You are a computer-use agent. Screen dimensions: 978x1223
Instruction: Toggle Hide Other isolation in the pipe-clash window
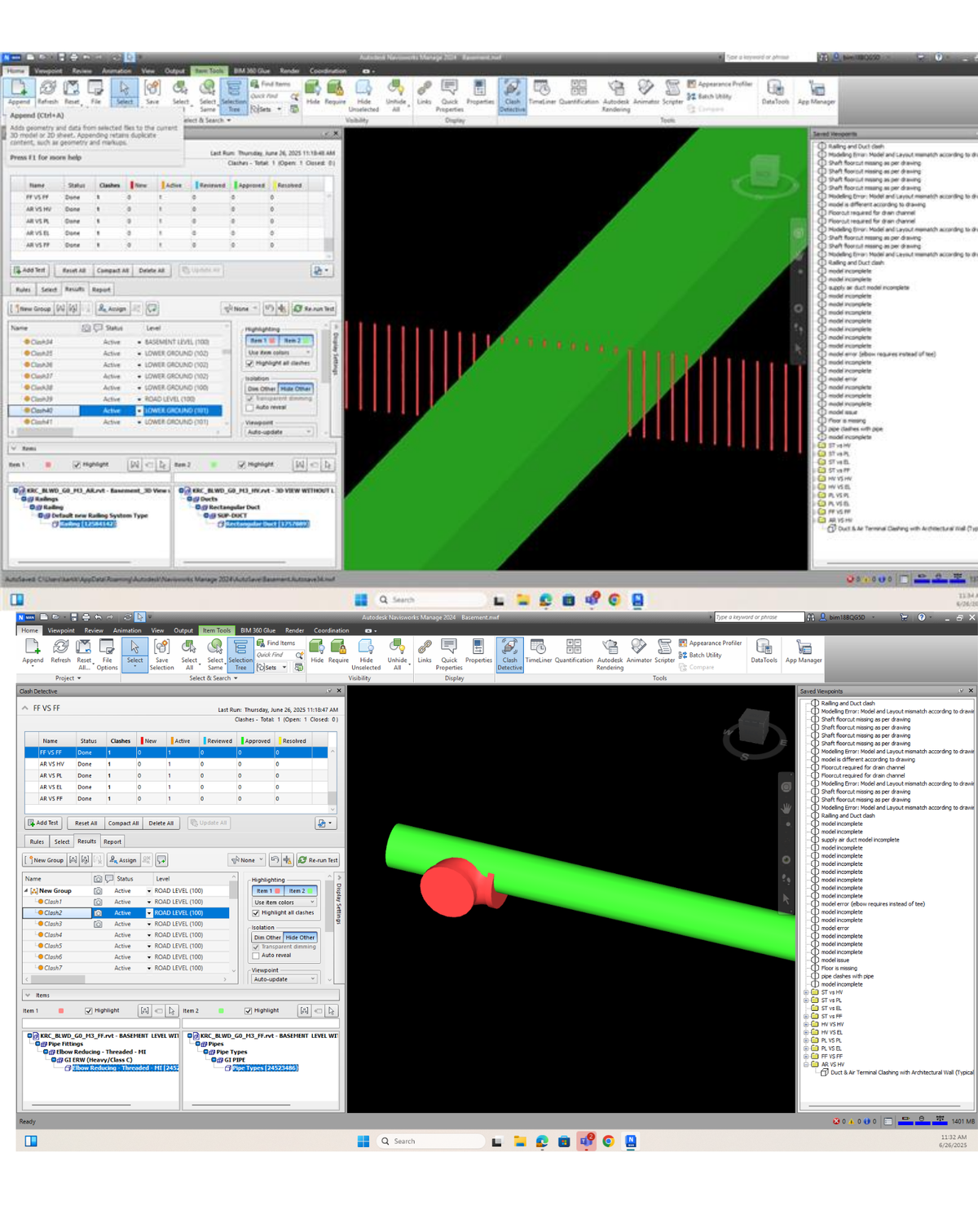point(300,938)
